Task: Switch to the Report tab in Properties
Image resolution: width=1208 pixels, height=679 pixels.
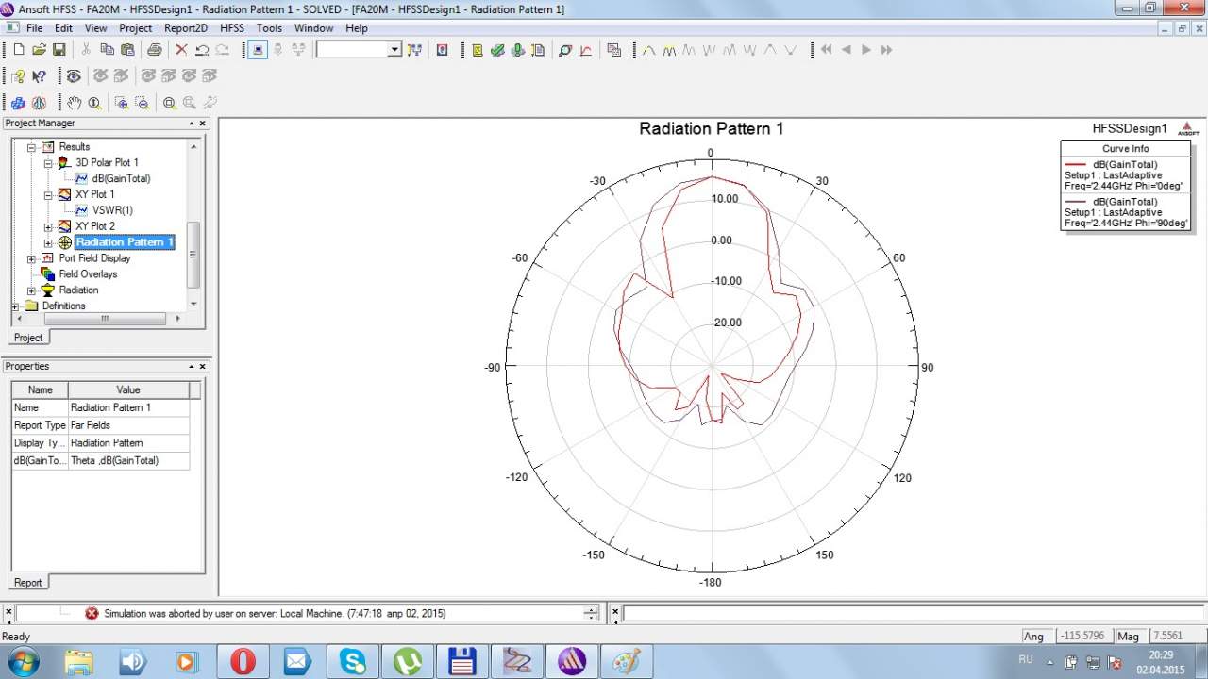Action: [x=27, y=582]
